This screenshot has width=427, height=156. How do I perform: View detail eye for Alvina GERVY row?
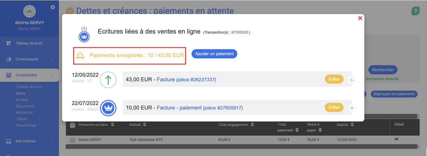coord(396,139)
